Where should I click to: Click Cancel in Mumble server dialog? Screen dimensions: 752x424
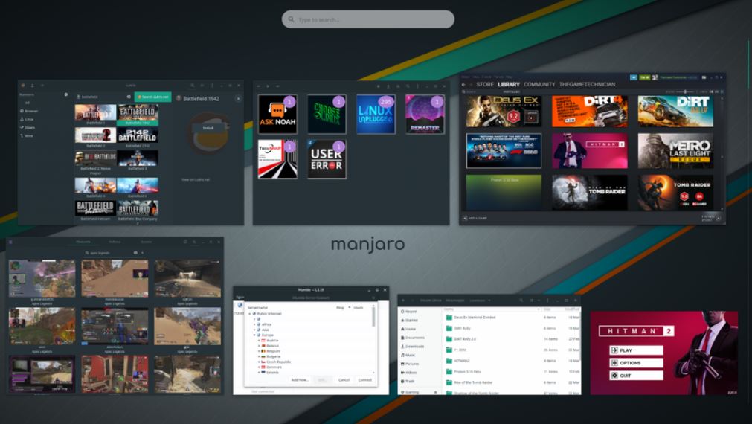(344, 380)
